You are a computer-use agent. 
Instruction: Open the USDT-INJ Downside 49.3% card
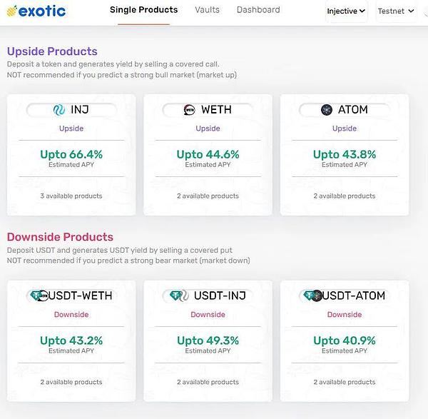click(208, 340)
